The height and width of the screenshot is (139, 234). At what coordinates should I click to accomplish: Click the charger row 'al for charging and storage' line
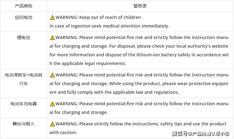(79, 112)
